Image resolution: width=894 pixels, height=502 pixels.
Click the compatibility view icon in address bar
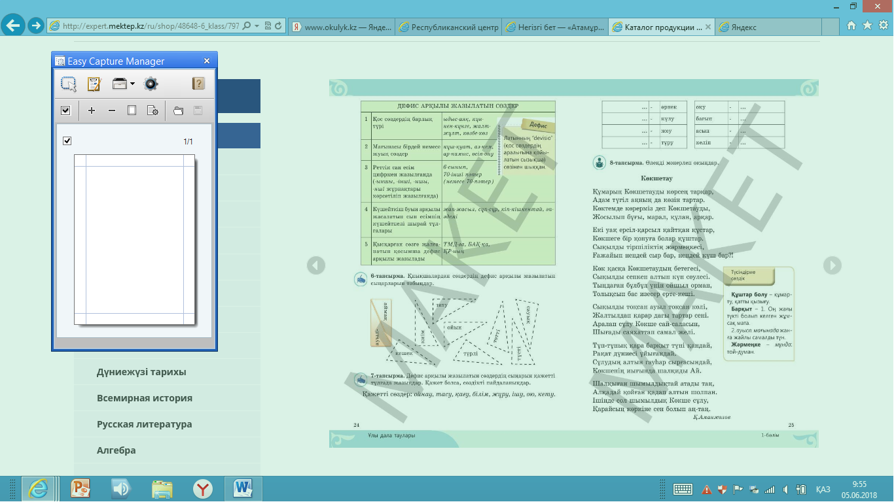pos(268,26)
